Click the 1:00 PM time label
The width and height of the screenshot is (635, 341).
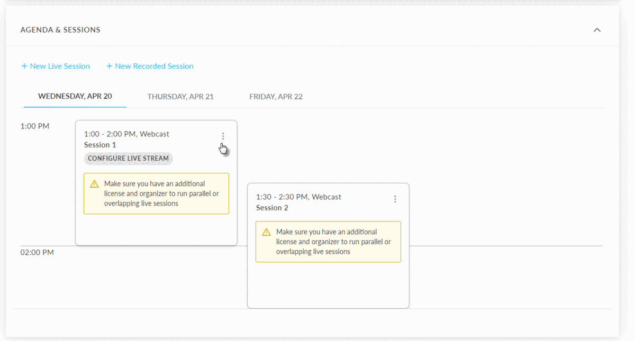pos(35,126)
